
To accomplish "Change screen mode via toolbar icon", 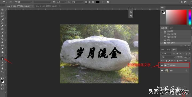I will (x=2, y=89).
